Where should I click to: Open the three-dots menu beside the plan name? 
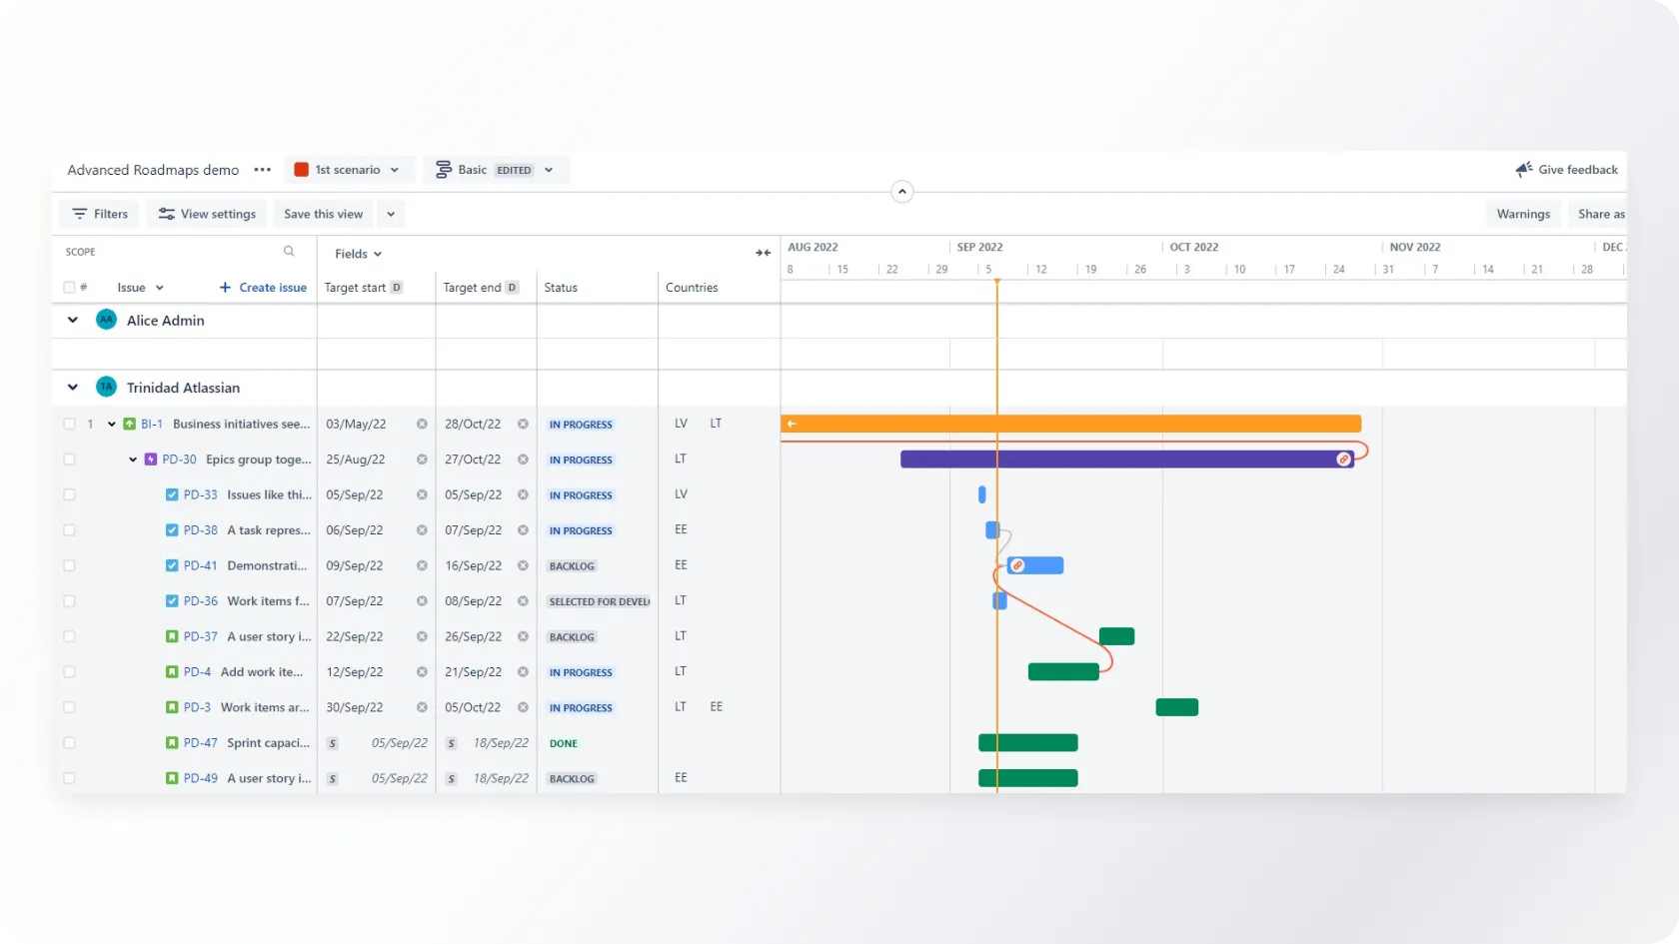point(263,170)
